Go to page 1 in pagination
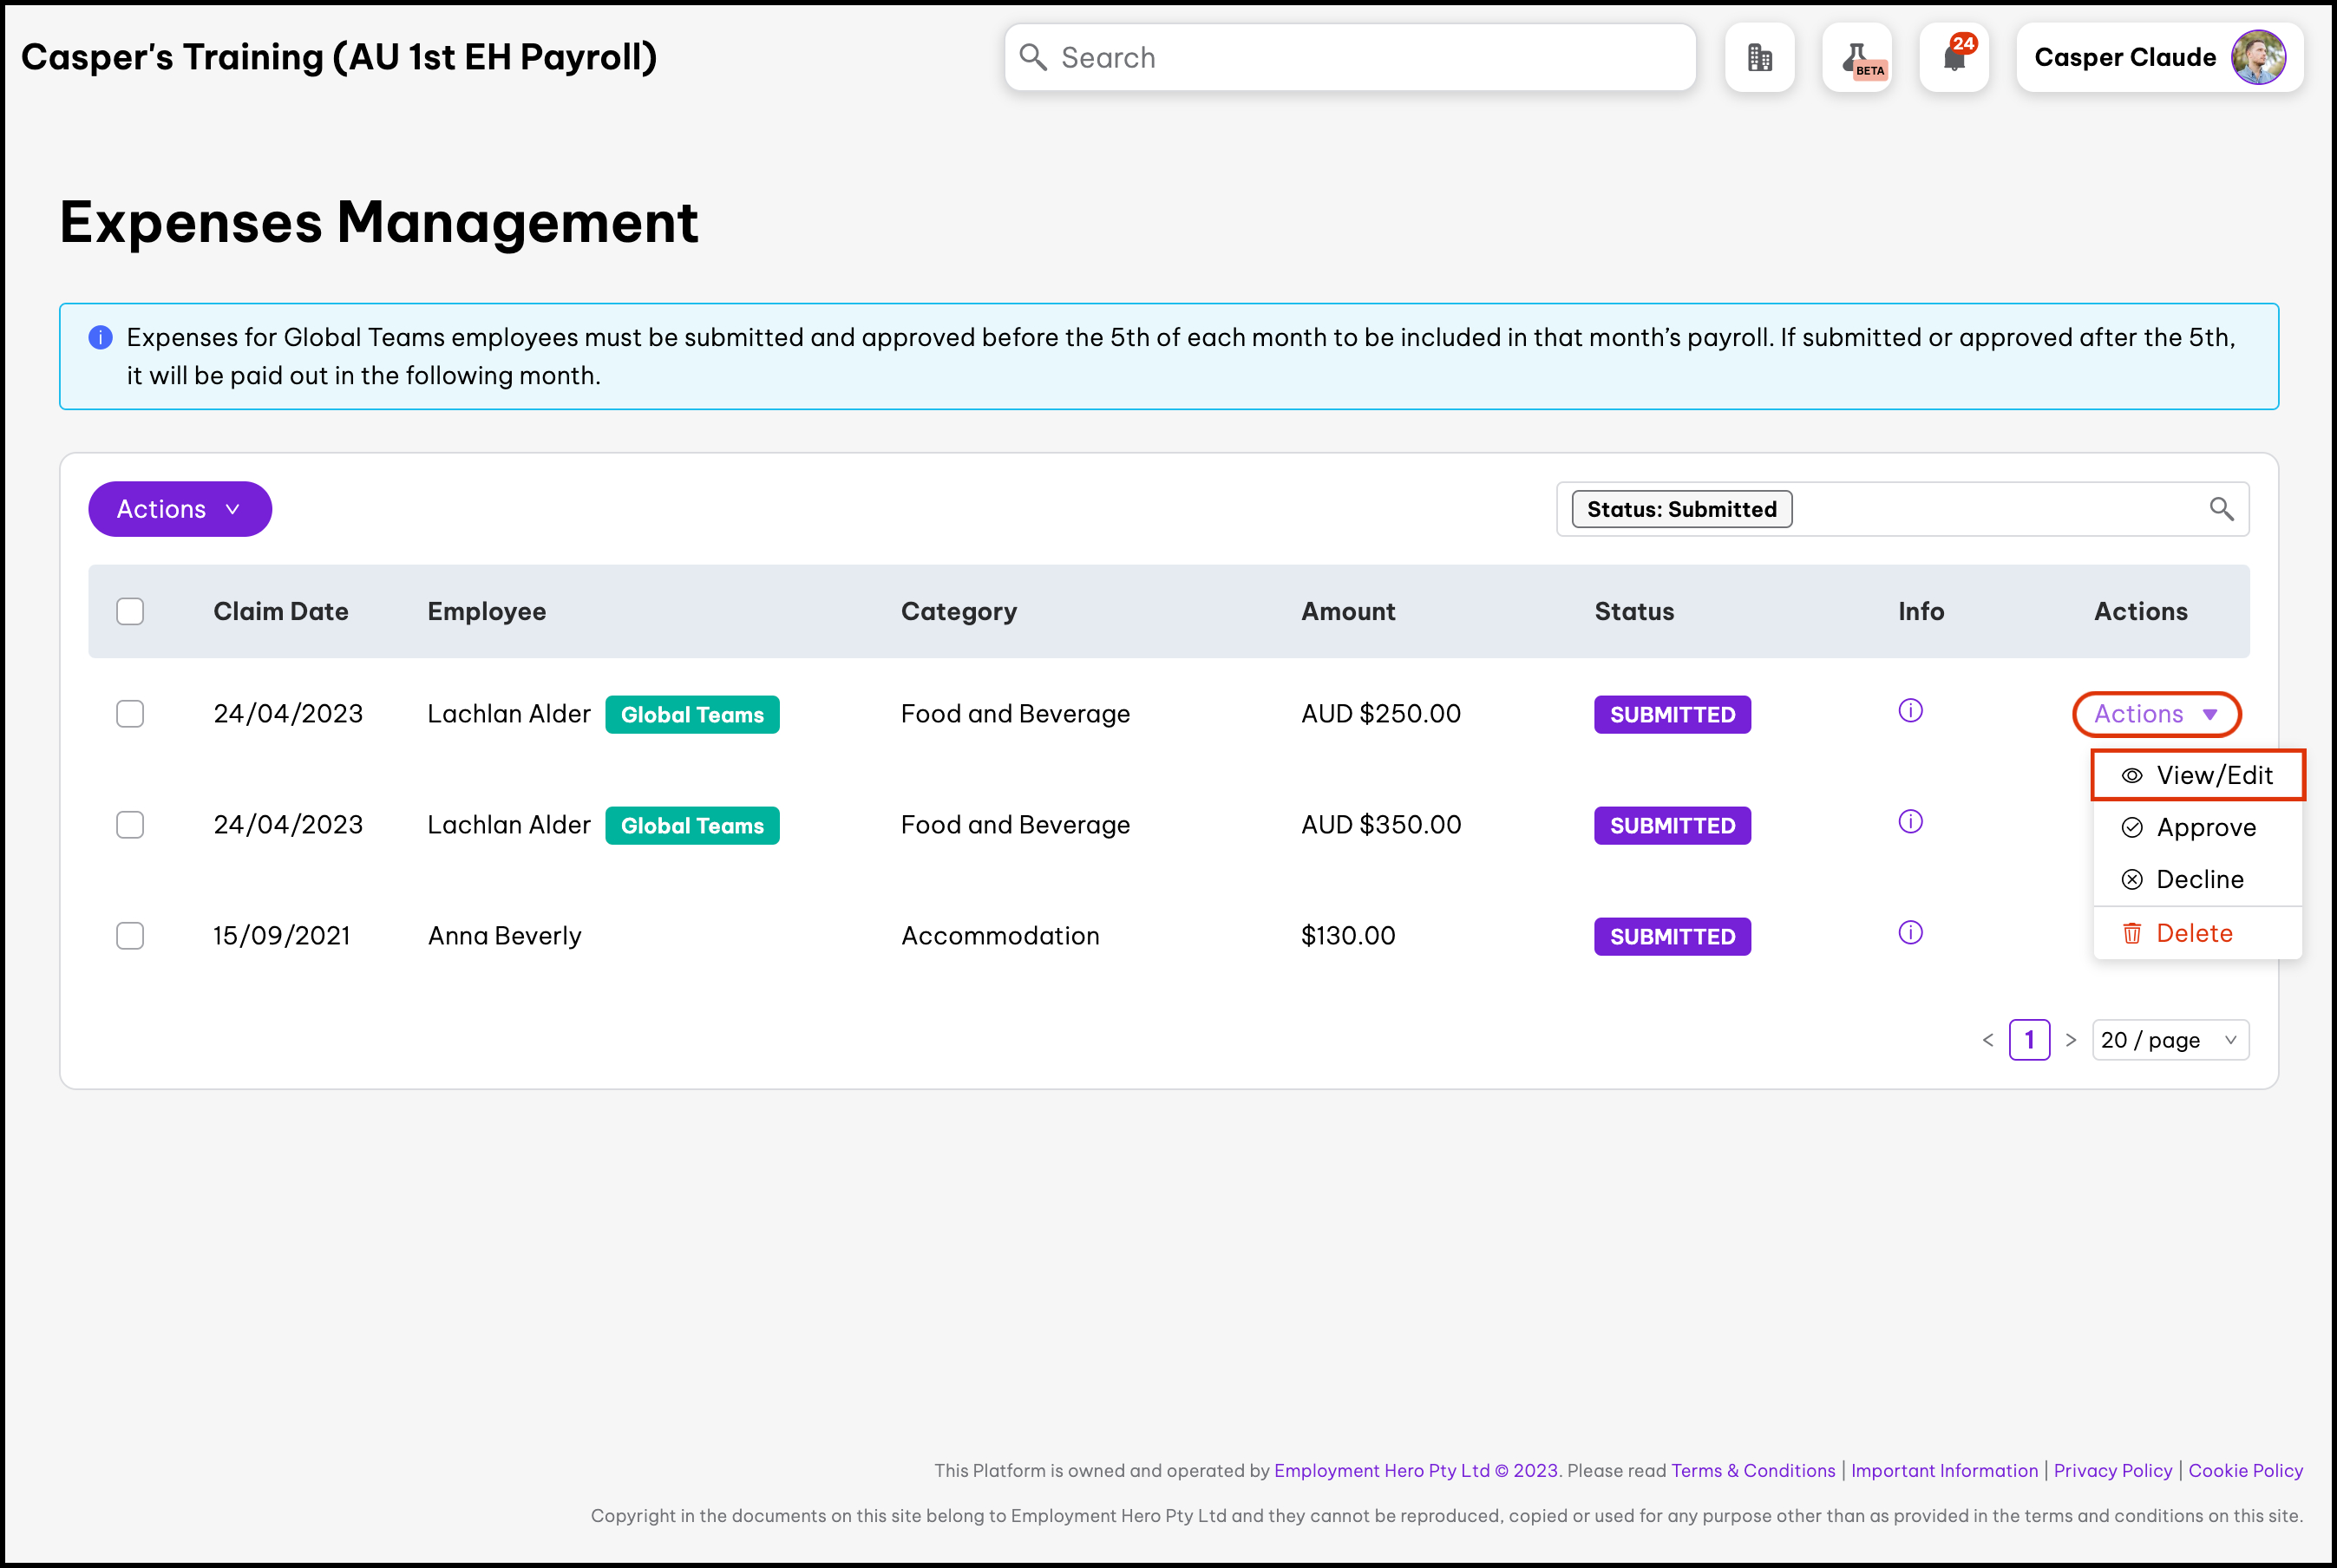The image size is (2337, 1568). [2029, 1040]
